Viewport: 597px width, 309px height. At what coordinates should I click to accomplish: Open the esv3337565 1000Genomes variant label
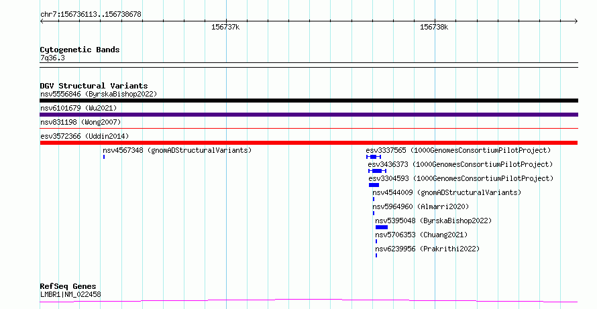[458, 150]
